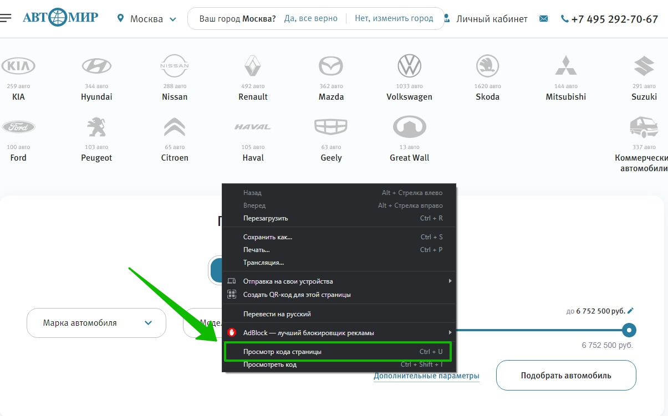Click the 'Москва' city name

click(x=146, y=19)
